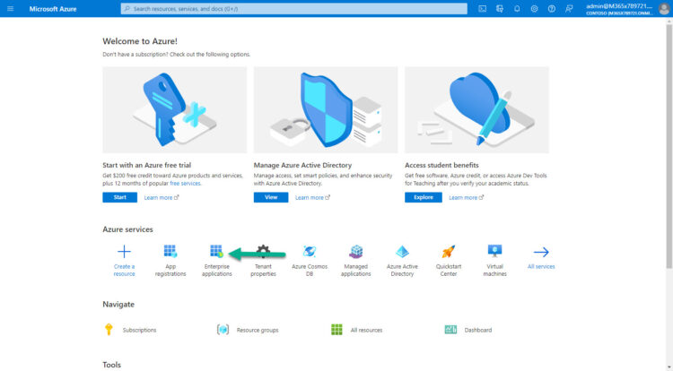Click the 'Welcome to Azure!' heading

click(140, 41)
